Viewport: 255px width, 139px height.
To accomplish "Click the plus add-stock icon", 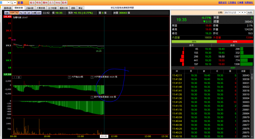I will click(x=15, y=2).
